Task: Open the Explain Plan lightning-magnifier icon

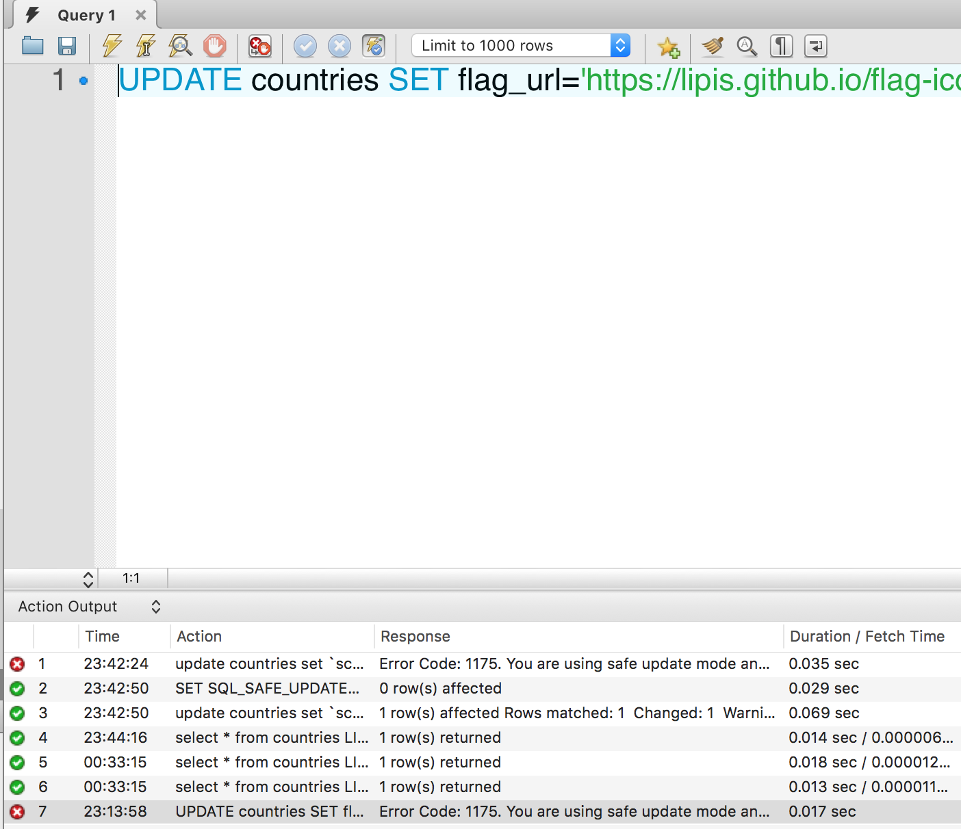Action: [179, 46]
